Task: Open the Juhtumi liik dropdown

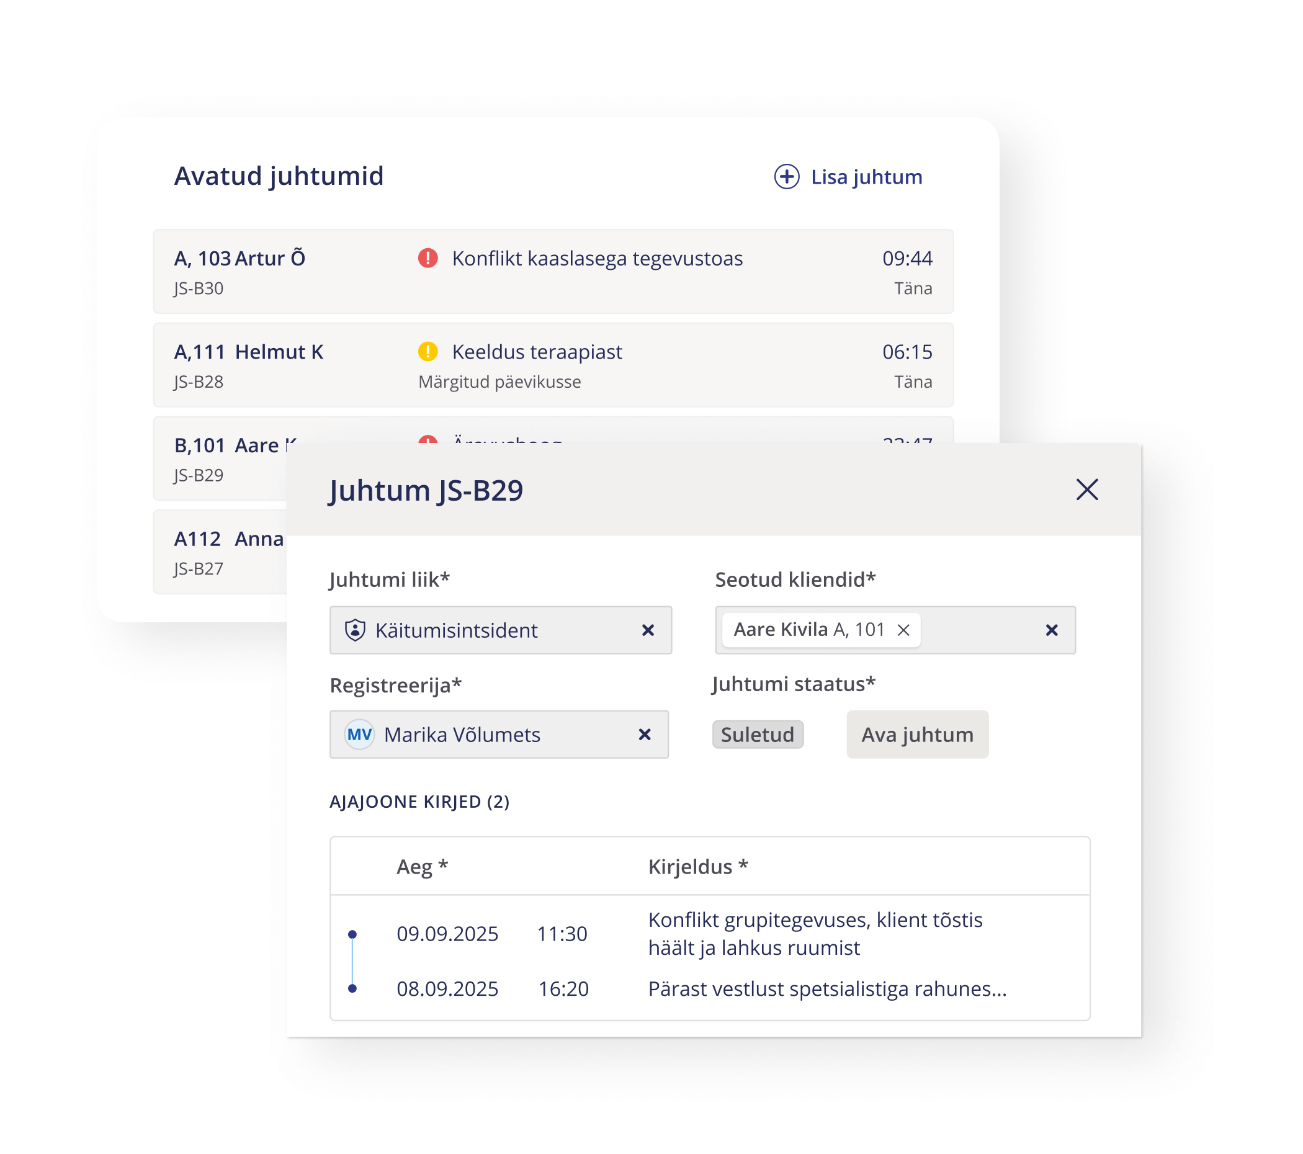Action: [x=497, y=630]
